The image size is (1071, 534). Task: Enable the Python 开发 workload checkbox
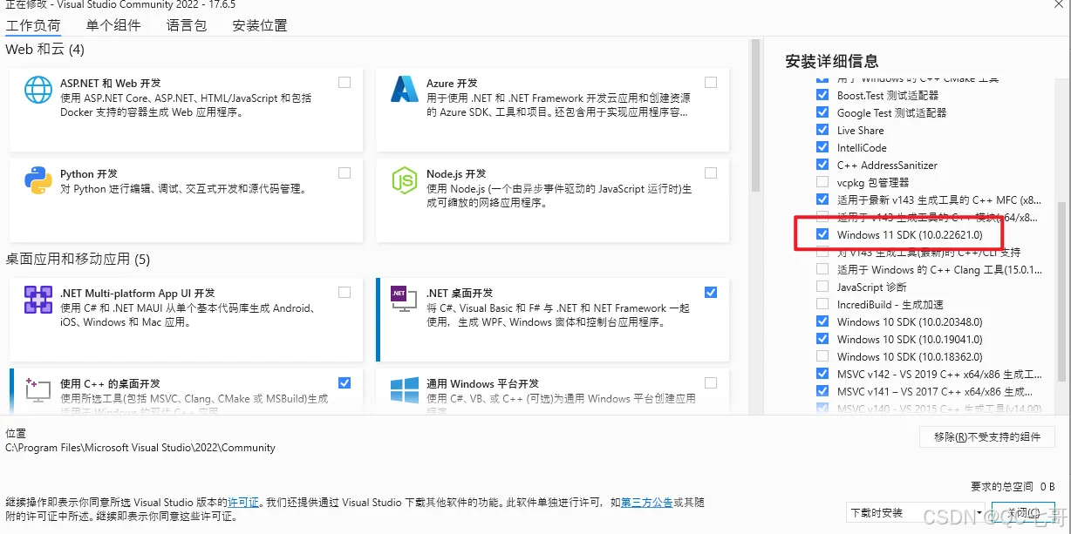pos(344,173)
